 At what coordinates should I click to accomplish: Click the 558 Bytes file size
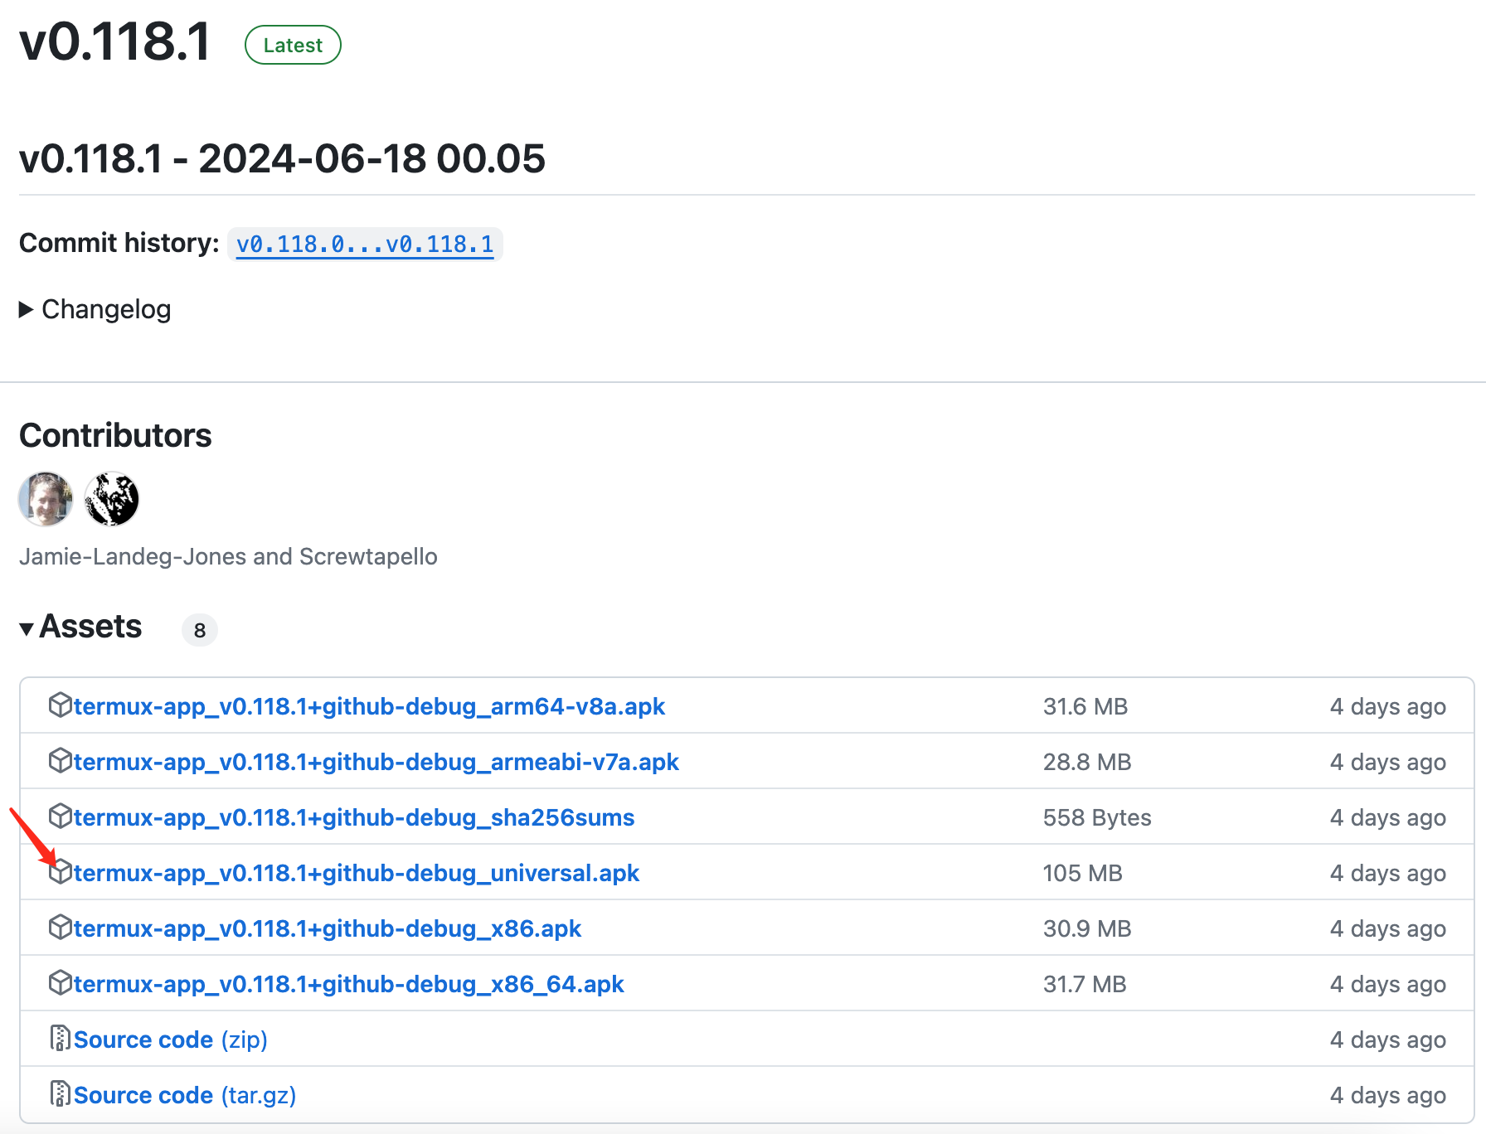point(1097,817)
